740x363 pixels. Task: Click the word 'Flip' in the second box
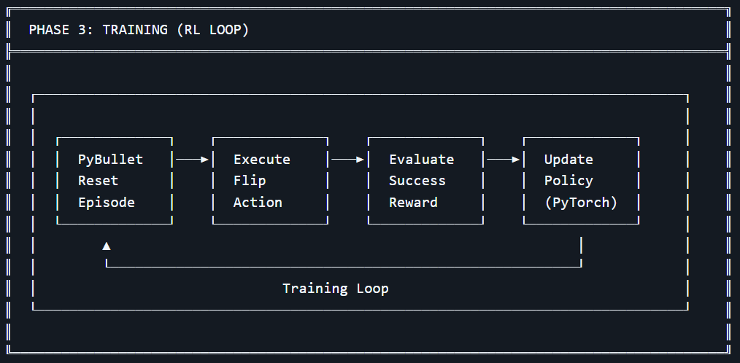coord(250,181)
